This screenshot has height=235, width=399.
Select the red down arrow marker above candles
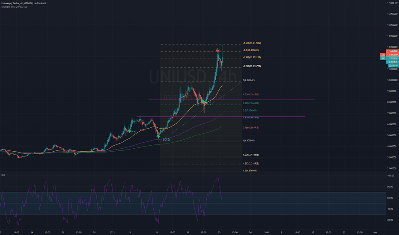[x=218, y=50]
